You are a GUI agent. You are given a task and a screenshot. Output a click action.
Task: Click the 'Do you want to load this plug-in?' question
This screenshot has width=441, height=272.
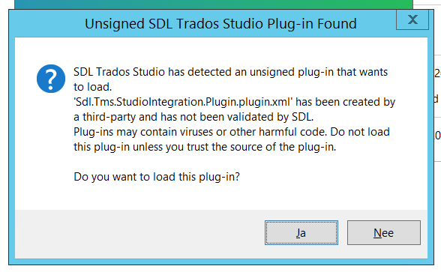pos(157,177)
